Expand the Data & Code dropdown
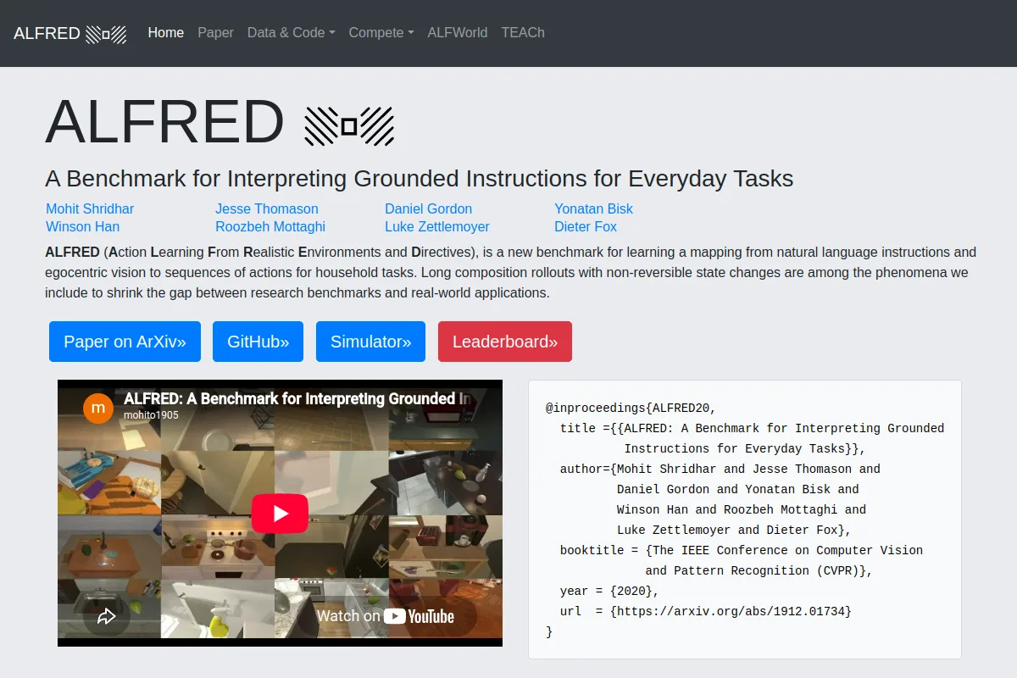The width and height of the screenshot is (1017, 678). pos(292,33)
